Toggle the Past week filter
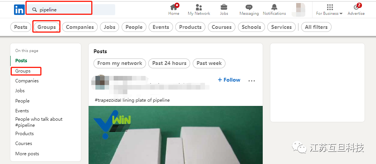Viewport: 376px width, 164px height. point(209,63)
